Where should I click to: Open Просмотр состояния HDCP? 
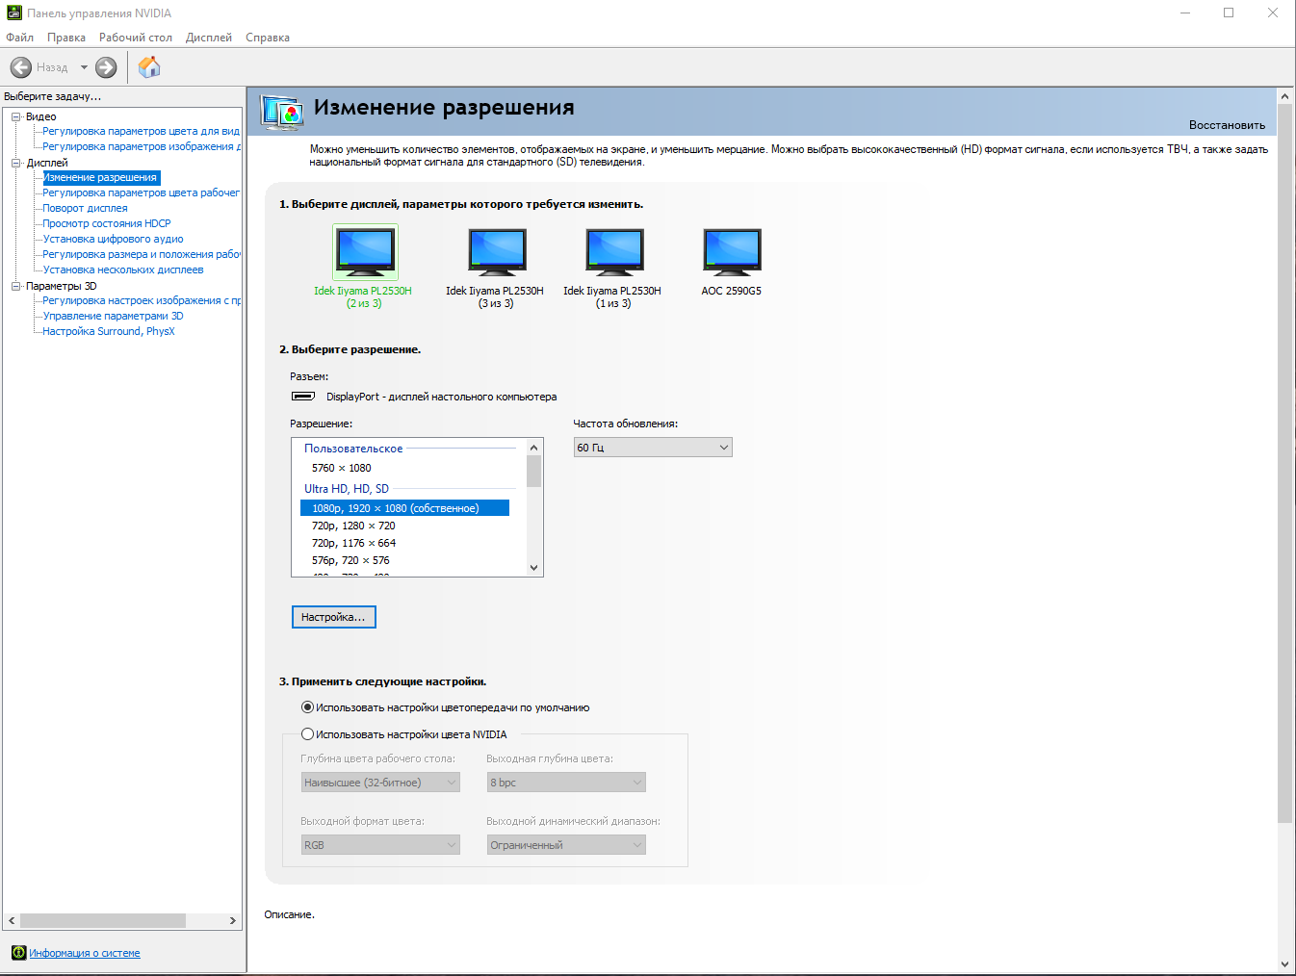(107, 223)
